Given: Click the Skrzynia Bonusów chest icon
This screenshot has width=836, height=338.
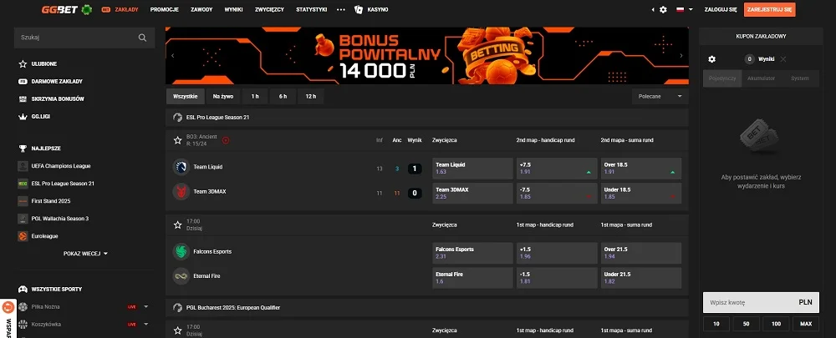Looking at the screenshot, I should coord(23,98).
